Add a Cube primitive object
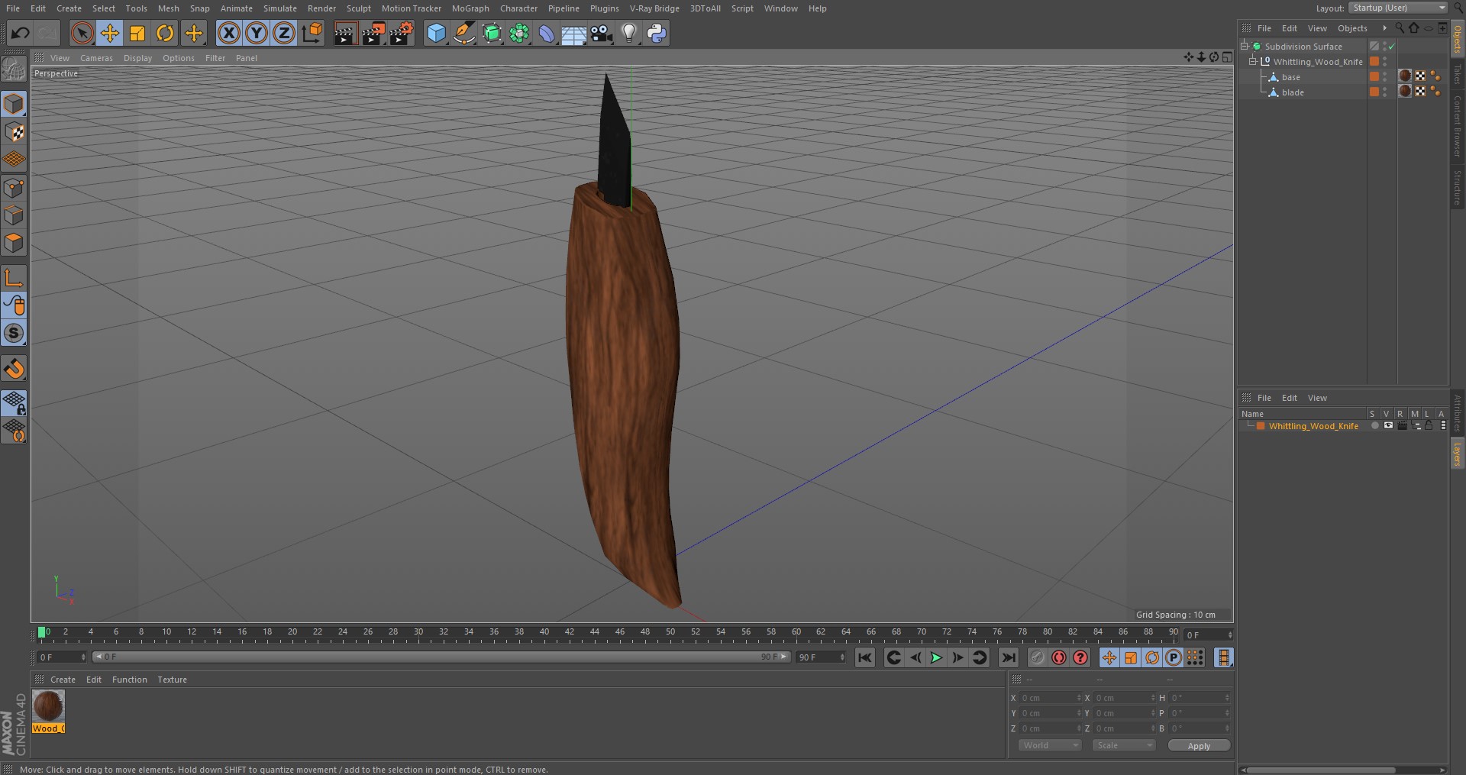Screen dimensions: 1466x775 (436, 33)
